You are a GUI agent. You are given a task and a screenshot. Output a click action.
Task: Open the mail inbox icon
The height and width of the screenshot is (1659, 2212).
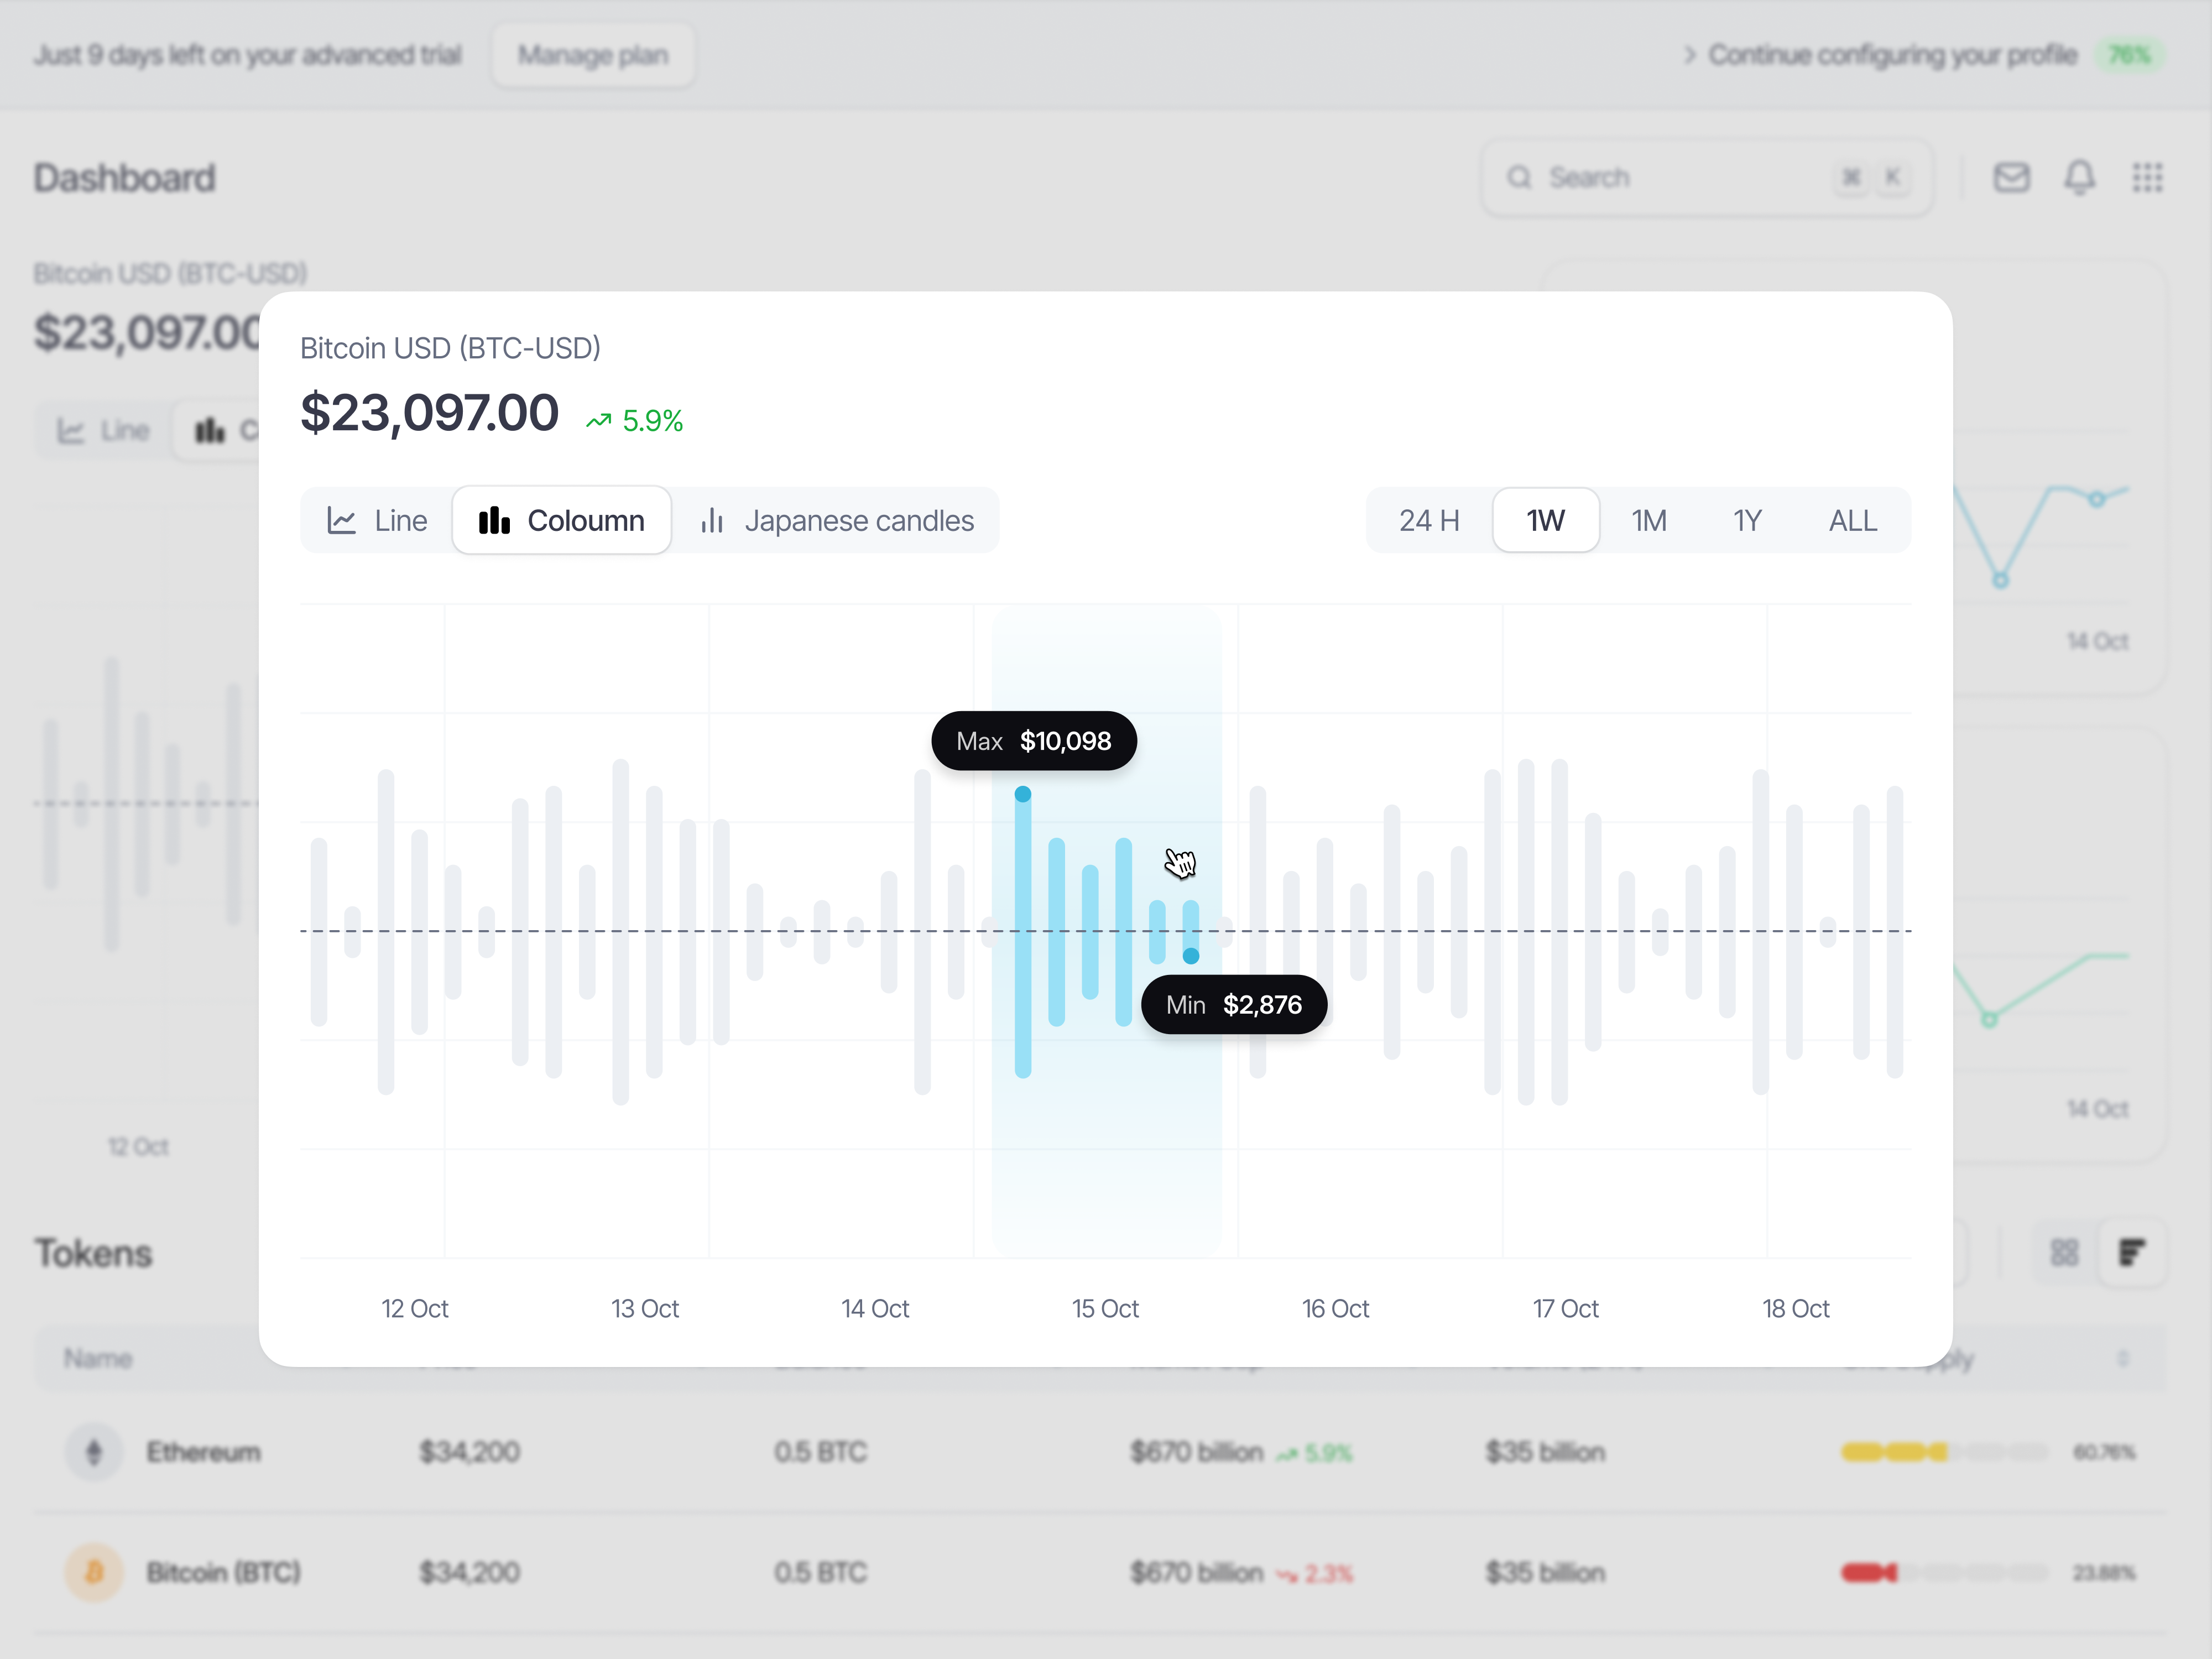click(2011, 177)
